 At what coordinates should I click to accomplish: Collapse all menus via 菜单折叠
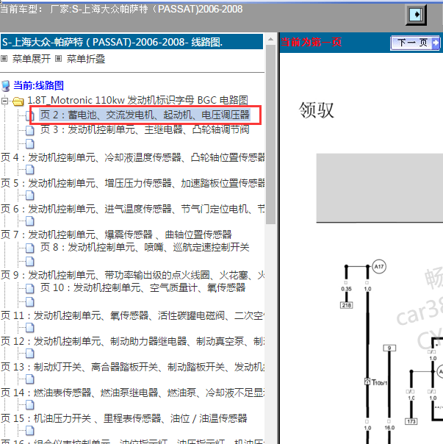(x=86, y=59)
